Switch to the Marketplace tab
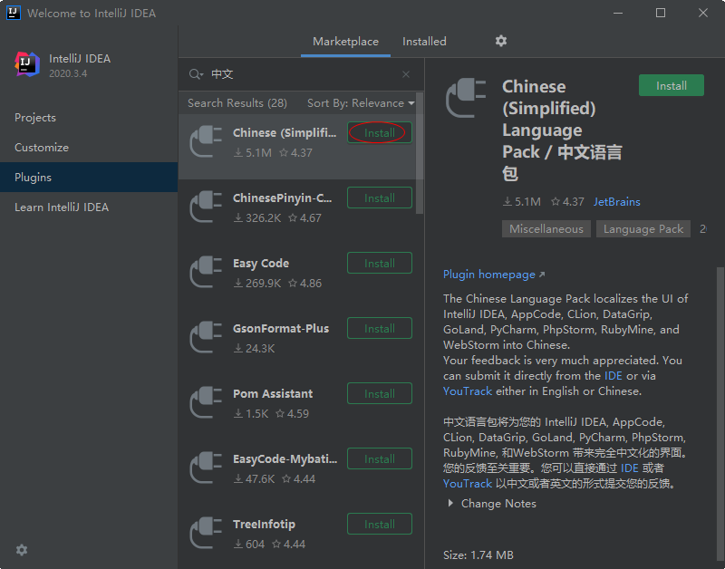Screen dimensions: 725x569 [x=345, y=42]
